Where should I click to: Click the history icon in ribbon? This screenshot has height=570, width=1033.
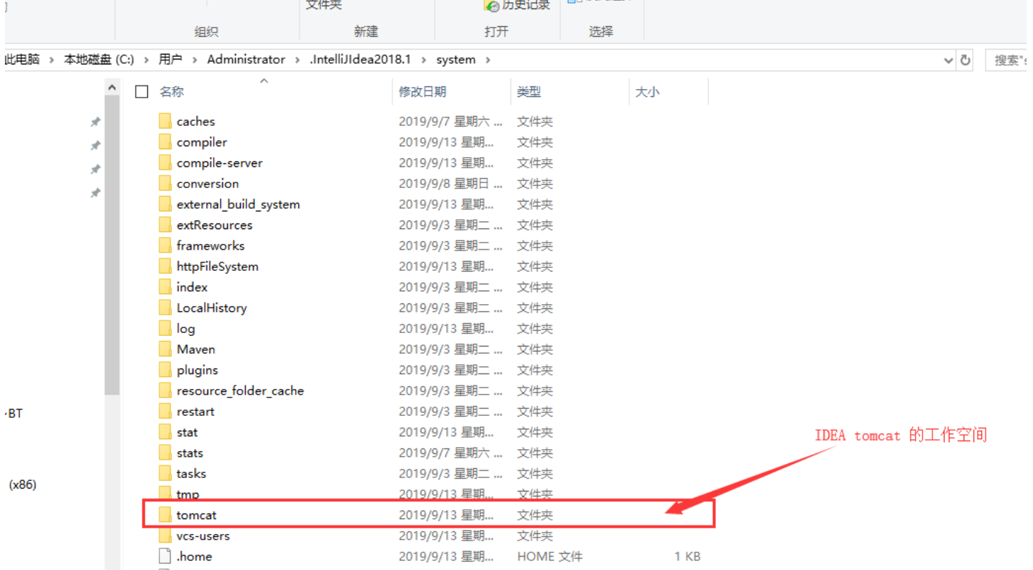coord(492,6)
